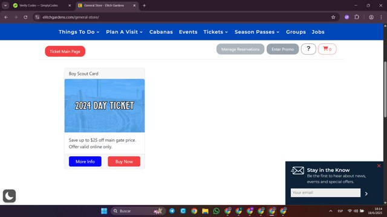The image size is (387, 217).
Task: Click the question mark help button
Action: (308, 49)
